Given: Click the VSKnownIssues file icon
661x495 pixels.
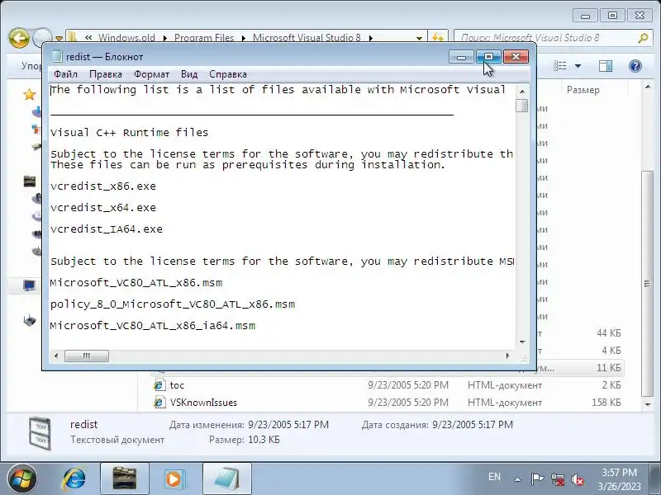Looking at the screenshot, I should pyautogui.click(x=159, y=403).
